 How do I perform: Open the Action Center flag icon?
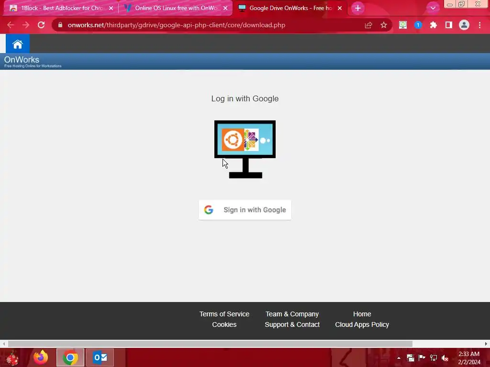[x=422, y=358]
